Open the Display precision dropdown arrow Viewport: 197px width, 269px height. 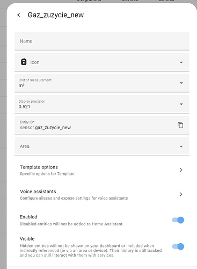point(181,104)
